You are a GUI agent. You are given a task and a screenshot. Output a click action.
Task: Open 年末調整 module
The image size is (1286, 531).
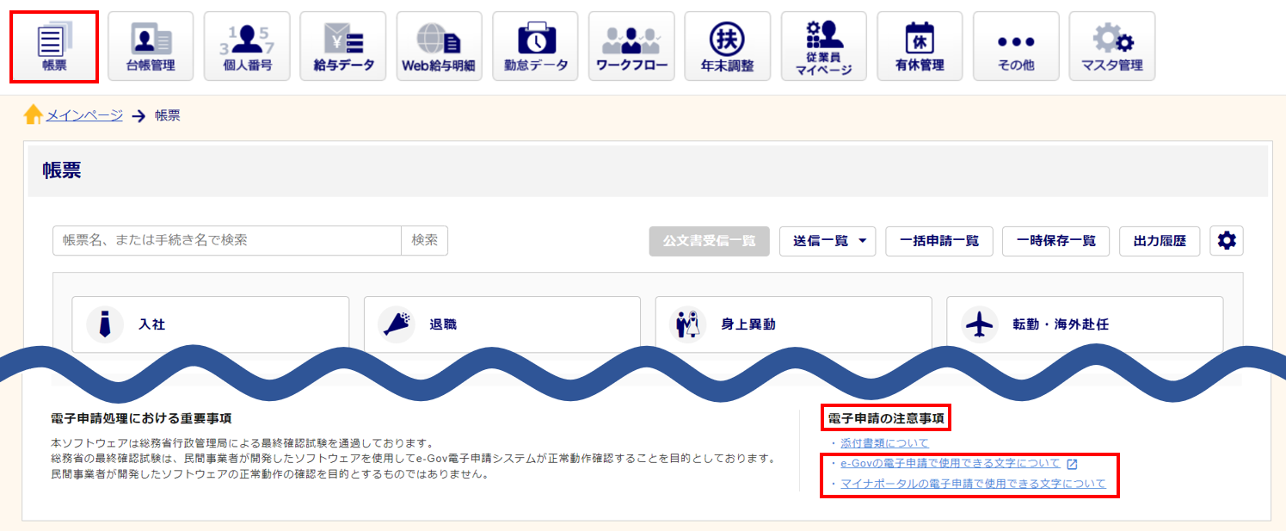(728, 47)
